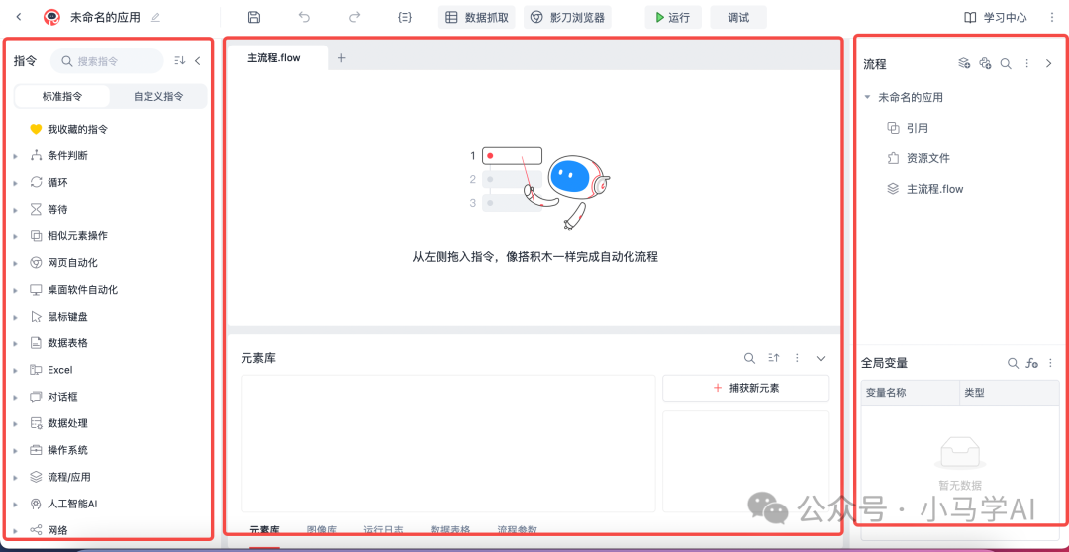
Task: Click the 类型 column header
Action: coord(1010,393)
